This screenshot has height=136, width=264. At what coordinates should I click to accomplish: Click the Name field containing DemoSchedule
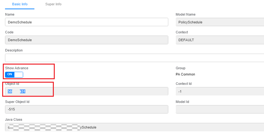coord(87,22)
